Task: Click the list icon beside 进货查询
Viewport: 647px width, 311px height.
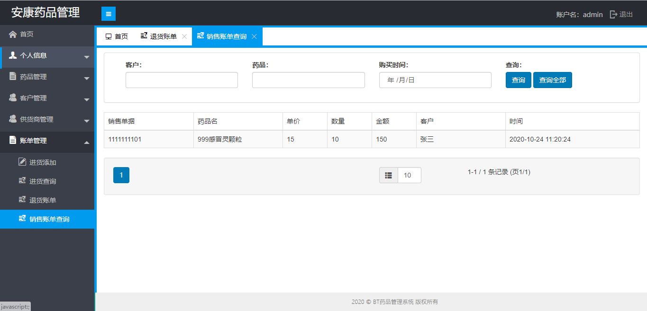Action: coord(22,181)
